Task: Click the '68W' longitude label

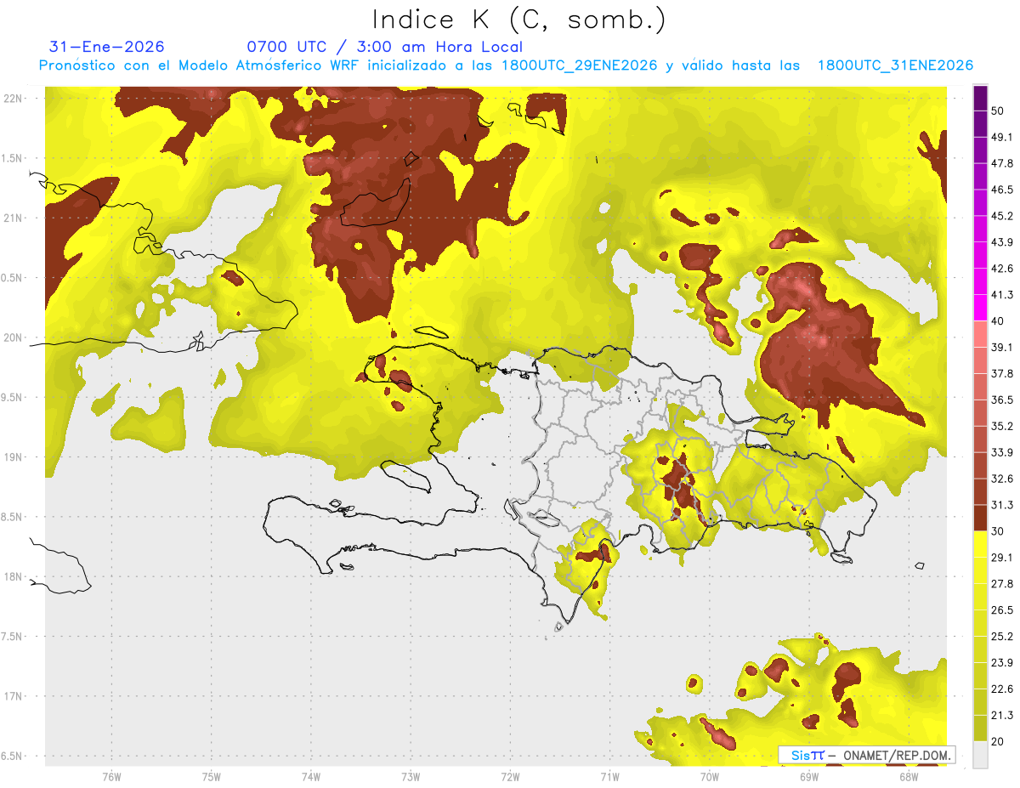Action: click(x=908, y=776)
